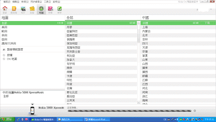Click the country list scrollbar down arrow

[x=139, y=102]
